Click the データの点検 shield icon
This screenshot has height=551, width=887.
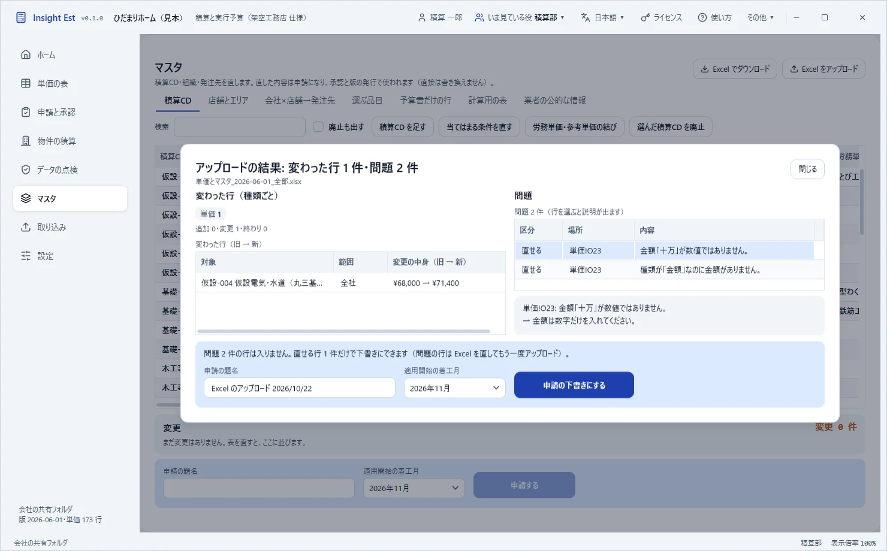click(26, 169)
